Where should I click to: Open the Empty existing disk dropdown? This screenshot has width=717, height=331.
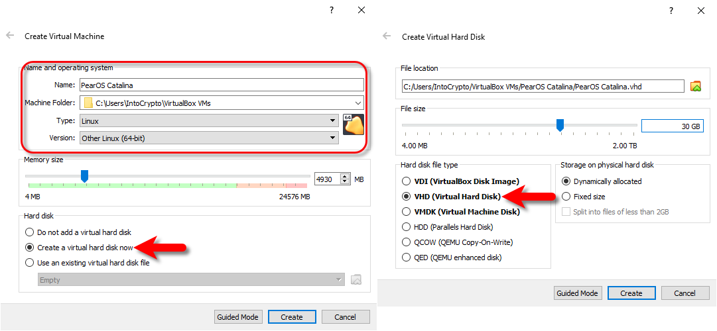[191, 279]
